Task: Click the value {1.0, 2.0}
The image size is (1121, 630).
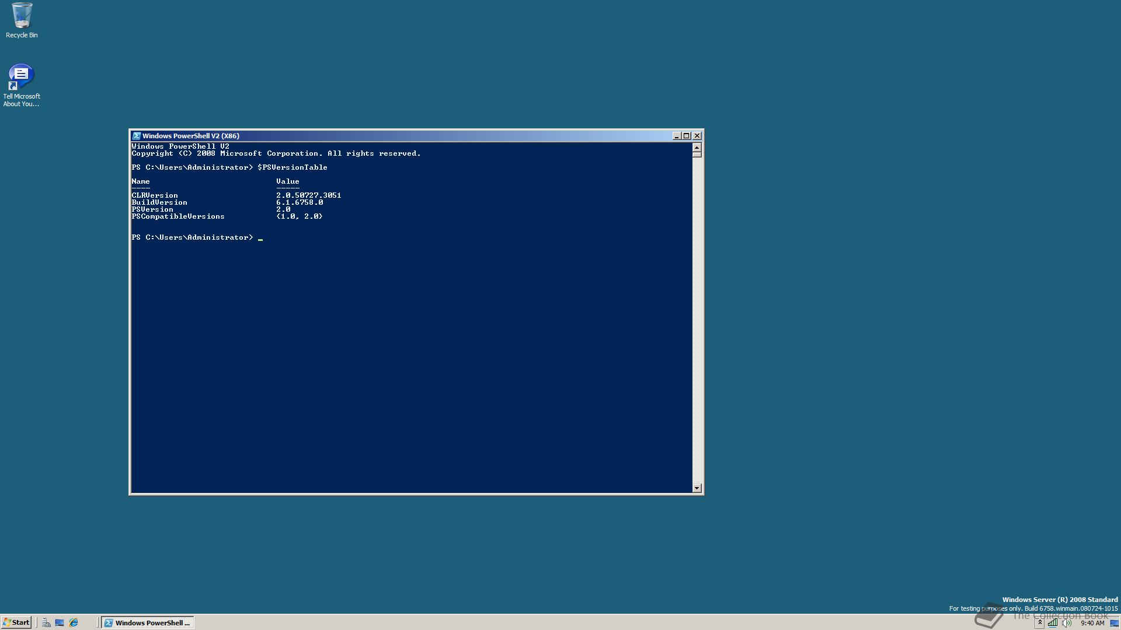Action: [x=300, y=216]
